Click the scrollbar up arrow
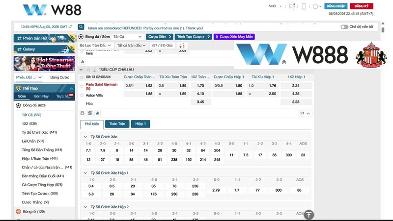The width and height of the screenshot is (393, 221). pos(383,23)
